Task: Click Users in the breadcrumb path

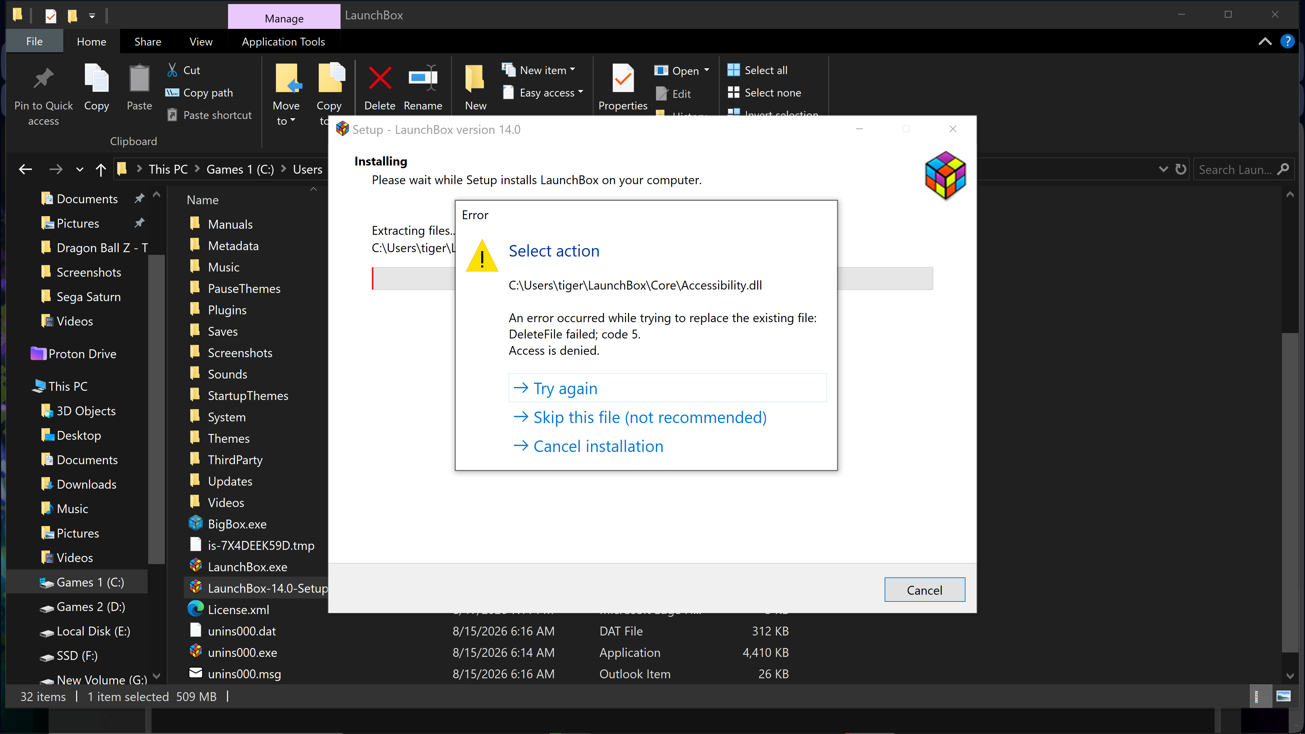Action: click(308, 169)
